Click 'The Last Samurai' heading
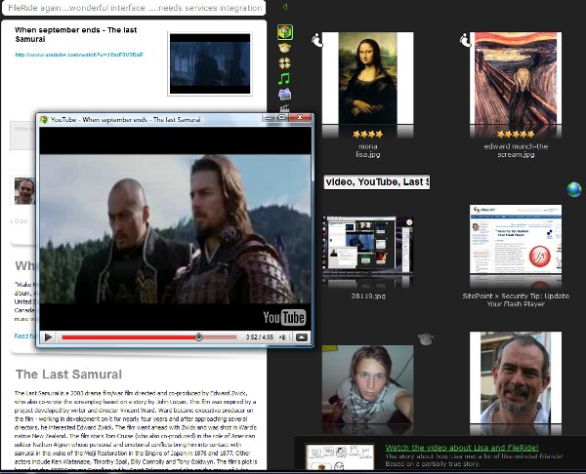The width and height of the screenshot is (586, 474). click(x=68, y=375)
